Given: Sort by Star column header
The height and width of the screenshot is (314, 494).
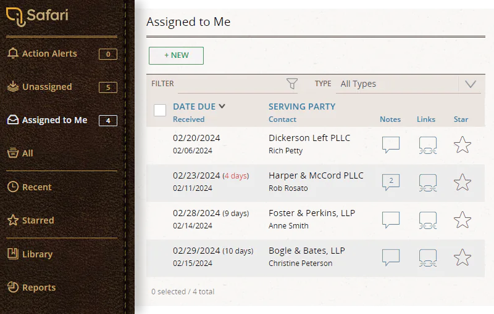Looking at the screenshot, I should (x=461, y=119).
